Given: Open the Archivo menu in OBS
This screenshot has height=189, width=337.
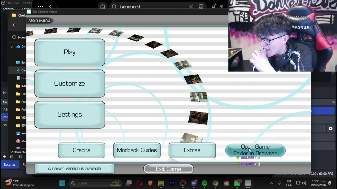Looking at the screenshot, I should click(x=10, y=9).
